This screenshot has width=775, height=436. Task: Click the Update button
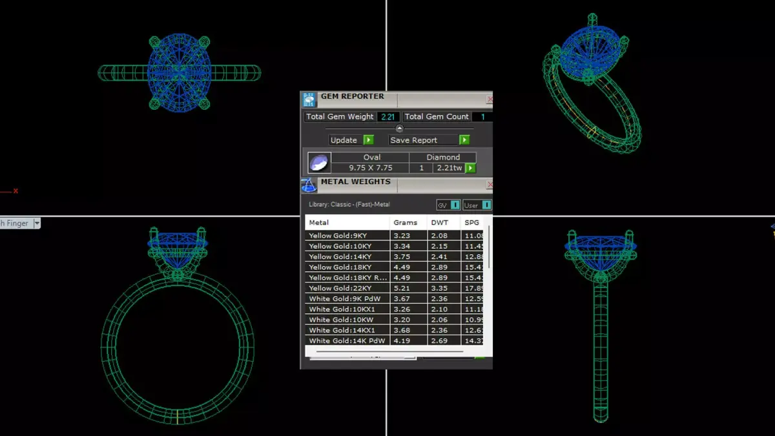click(346, 140)
